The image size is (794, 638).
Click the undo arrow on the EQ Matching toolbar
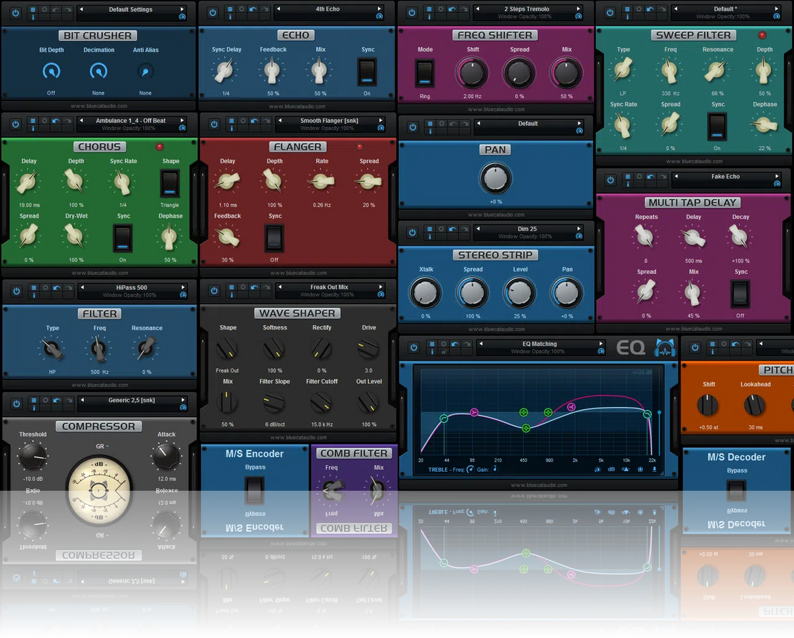[x=455, y=344]
